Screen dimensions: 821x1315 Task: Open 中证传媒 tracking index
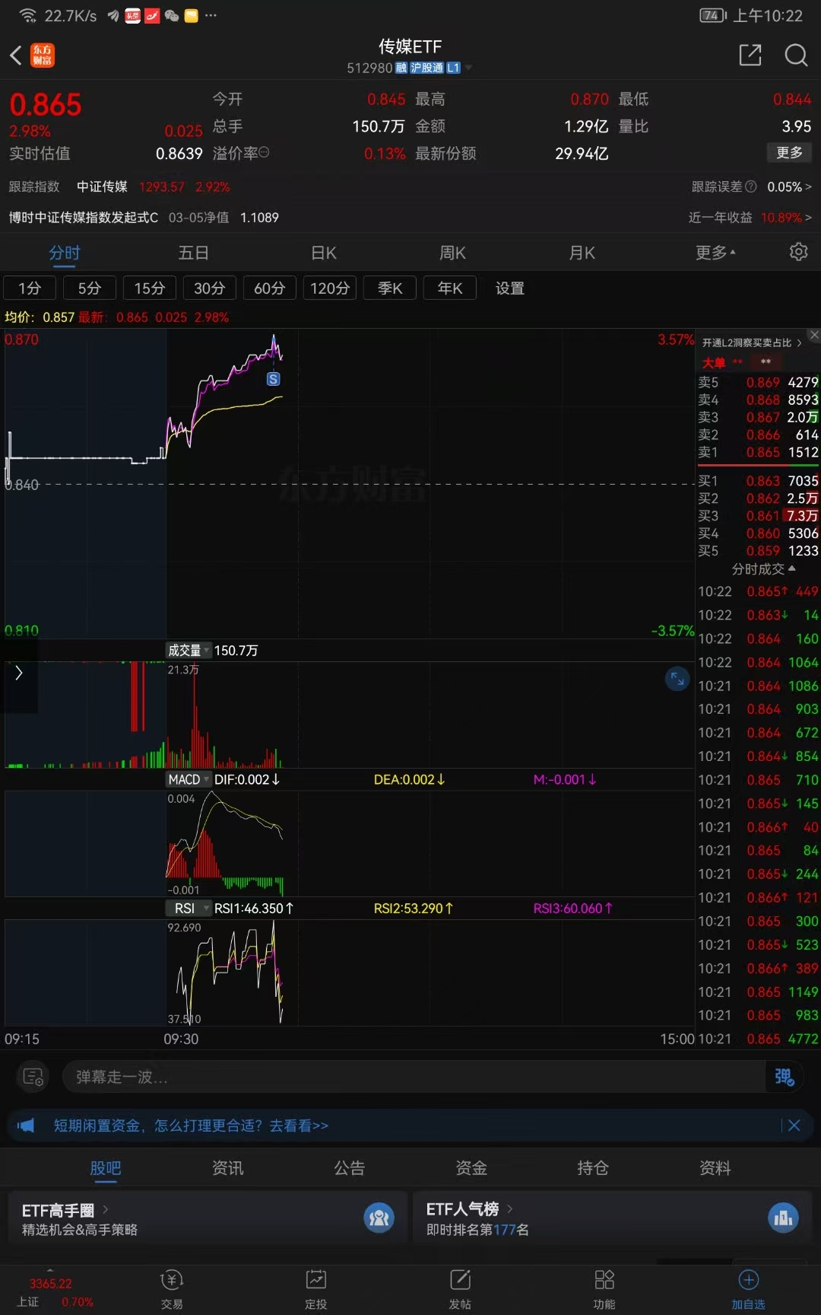(102, 186)
